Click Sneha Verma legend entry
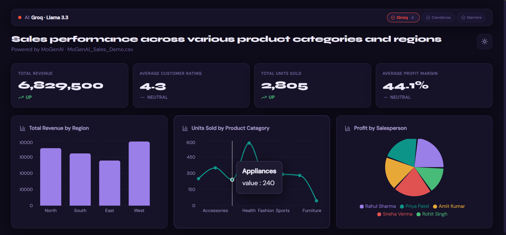506x235 pixels. pos(395,214)
